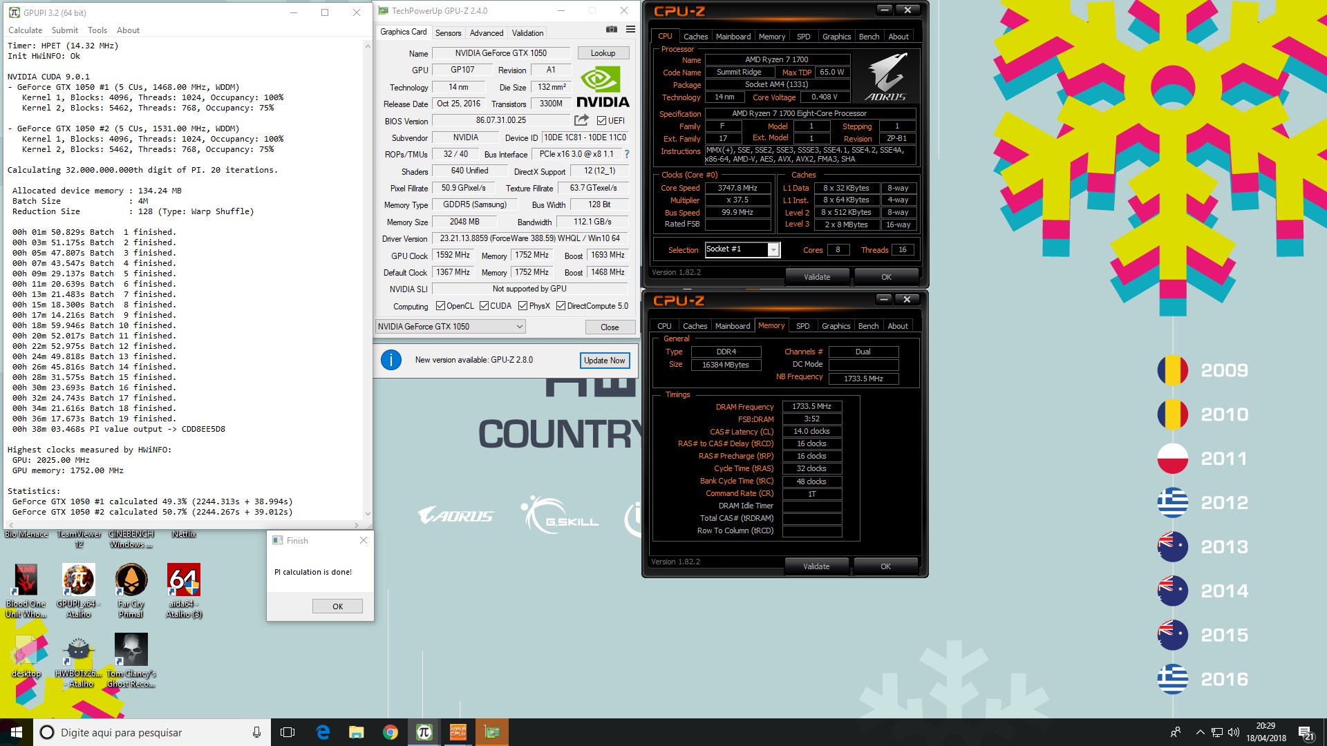The image size is (1327, 746).
Task: Click Update Now in GPU-Z
Action: coord(604,361)
